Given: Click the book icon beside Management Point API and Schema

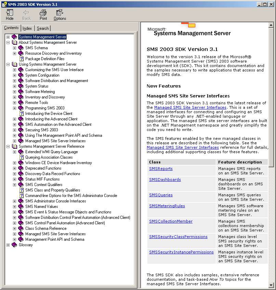Looking at the screenshot, I should 21,239.
